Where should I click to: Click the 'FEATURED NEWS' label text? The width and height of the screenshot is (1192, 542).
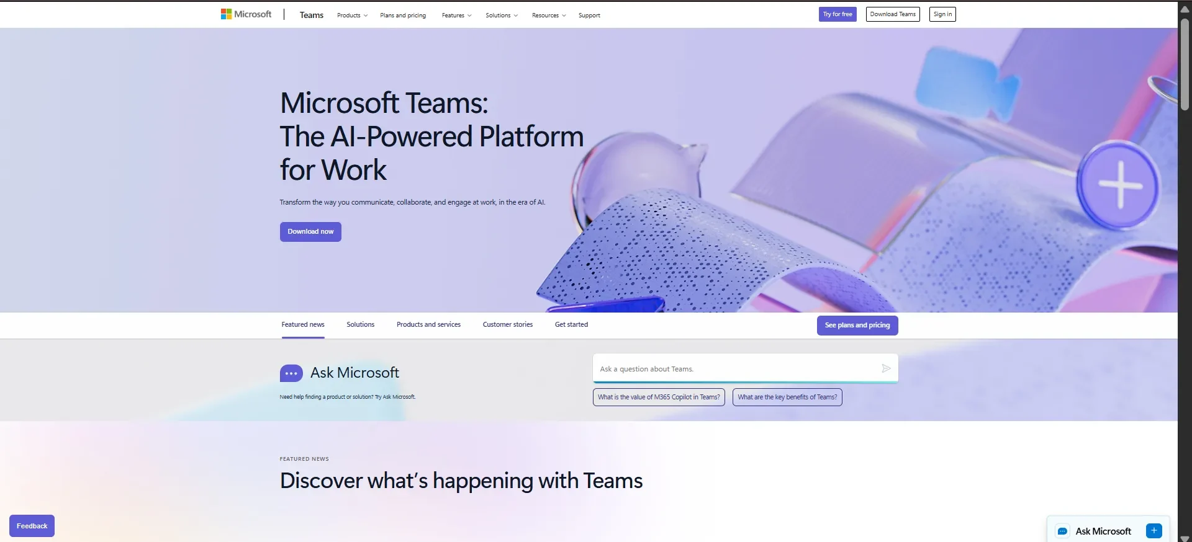coord(304,460)
